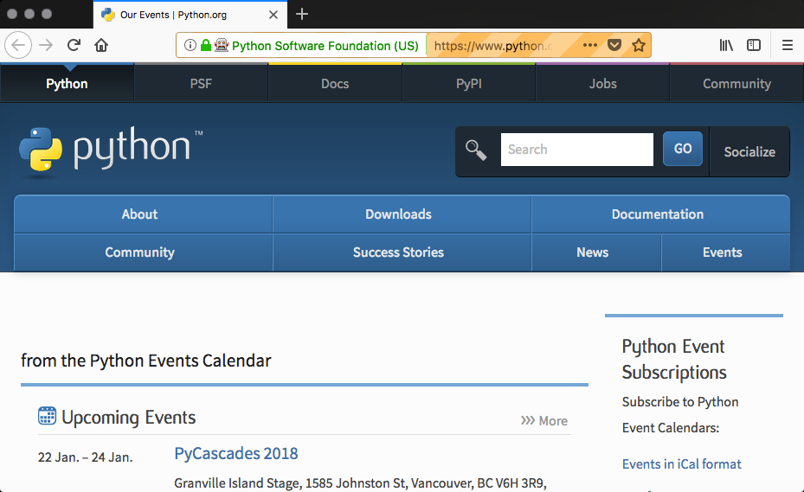Open the Firefox hamburger menu
The height and width of the screenshot is (492, 804).
click(x=788, y=46)
